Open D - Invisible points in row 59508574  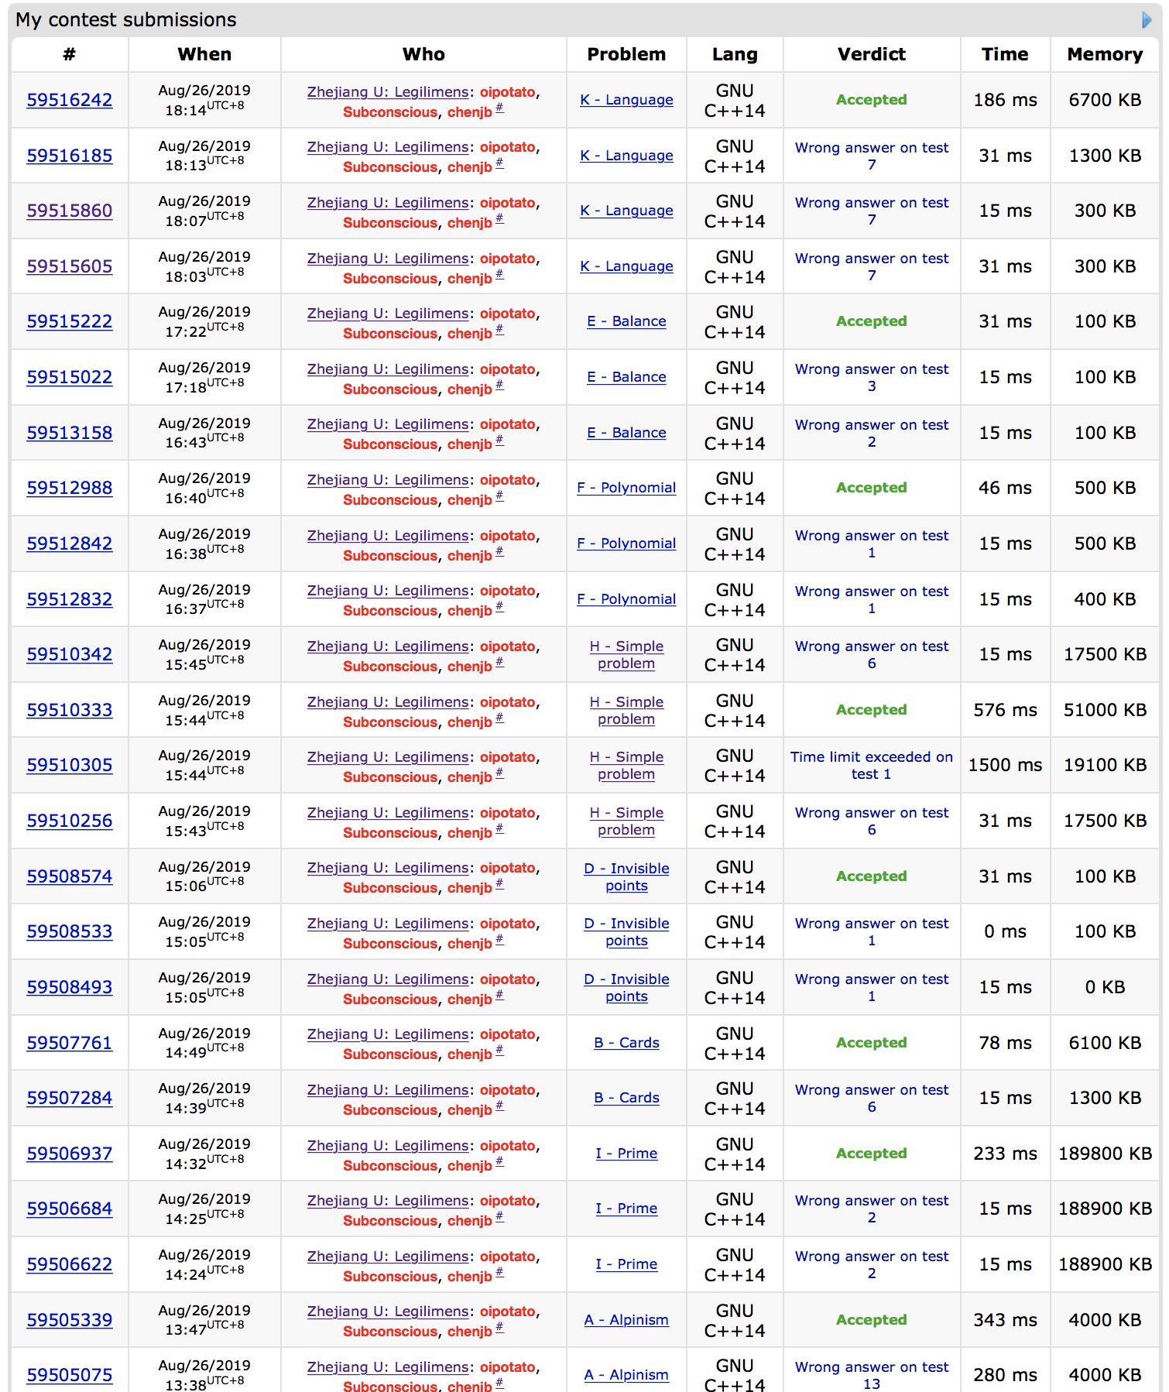point(626,876)
